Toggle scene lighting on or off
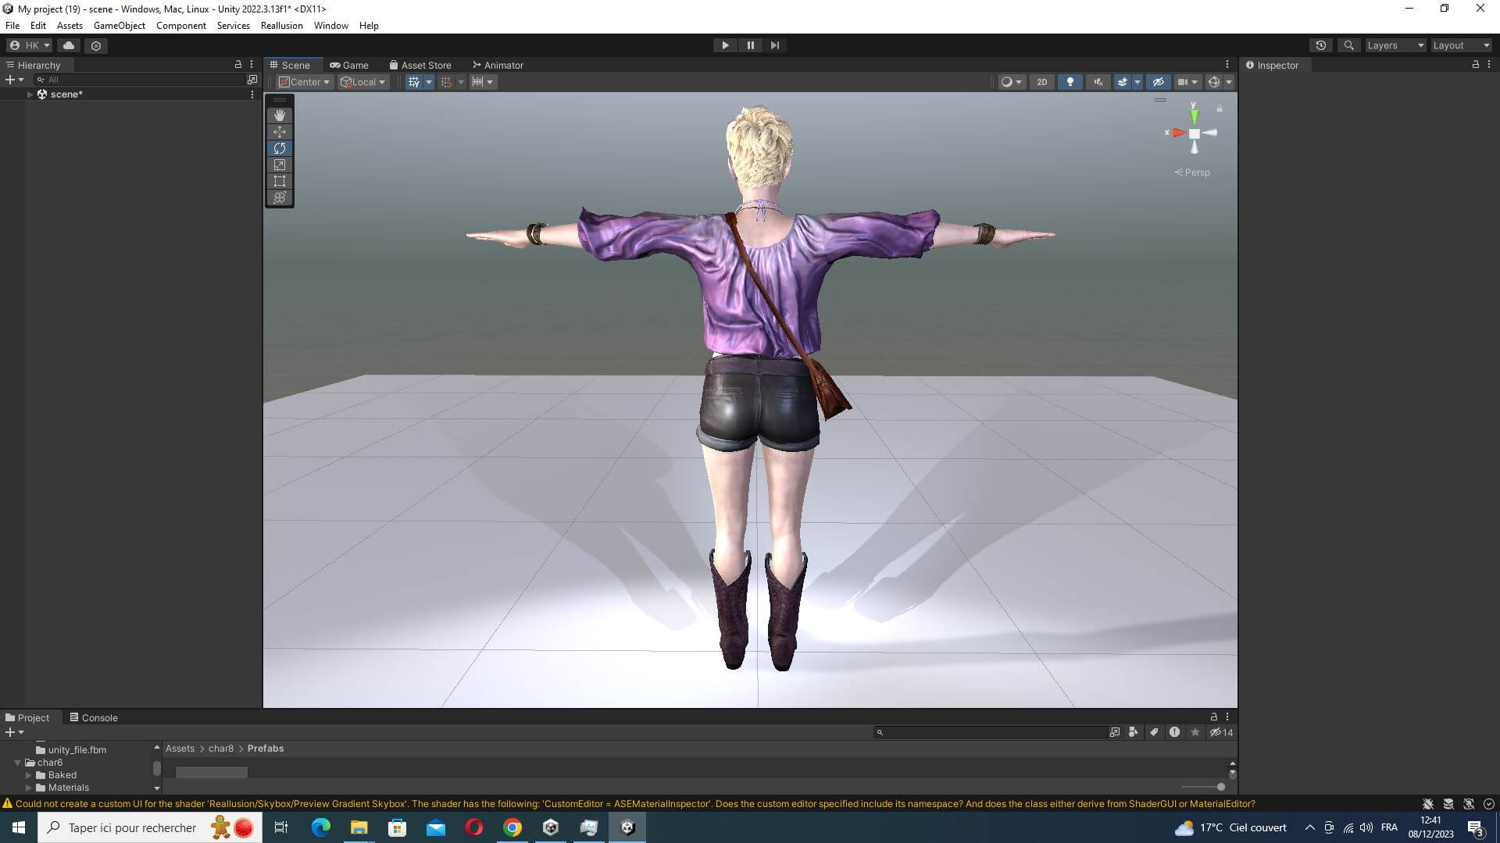Viewport: 1500px width, 843px height. click(1070, 82)
